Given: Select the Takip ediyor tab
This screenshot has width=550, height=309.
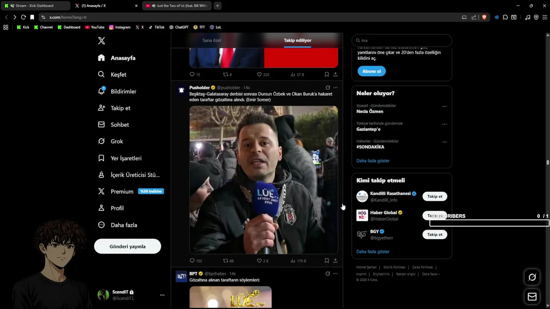Looking at the screenshot, I should click(297, 40).
